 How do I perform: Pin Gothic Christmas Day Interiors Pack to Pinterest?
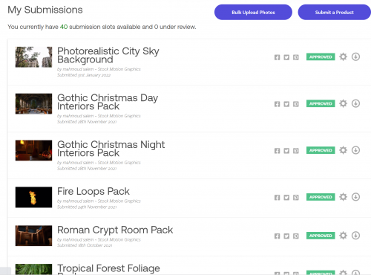click(296, 104)
